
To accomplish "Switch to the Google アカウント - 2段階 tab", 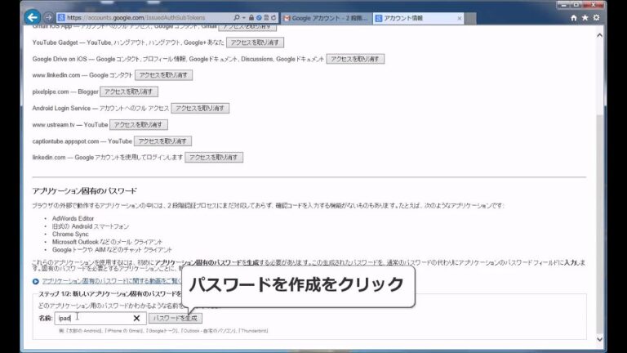I will pyautogui.click(x=326, y=18).
